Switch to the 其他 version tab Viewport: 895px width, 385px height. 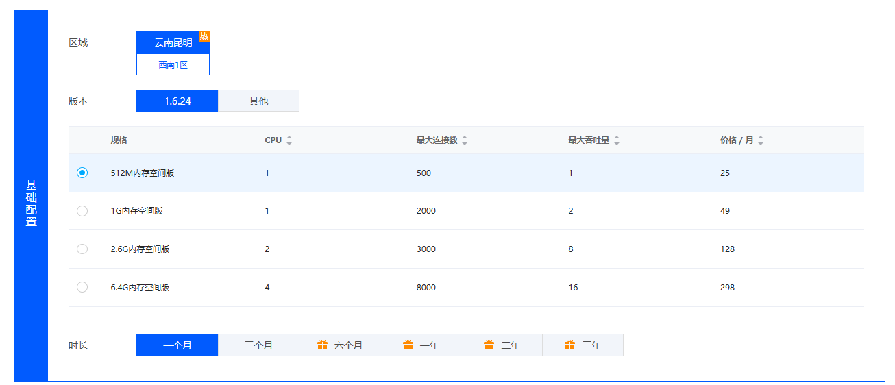(258, 101)
